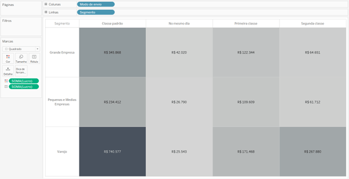The height and width of the screenshot is (179, 349).
Task: Select the No mesmo dia column header
Action: [179, 24]
